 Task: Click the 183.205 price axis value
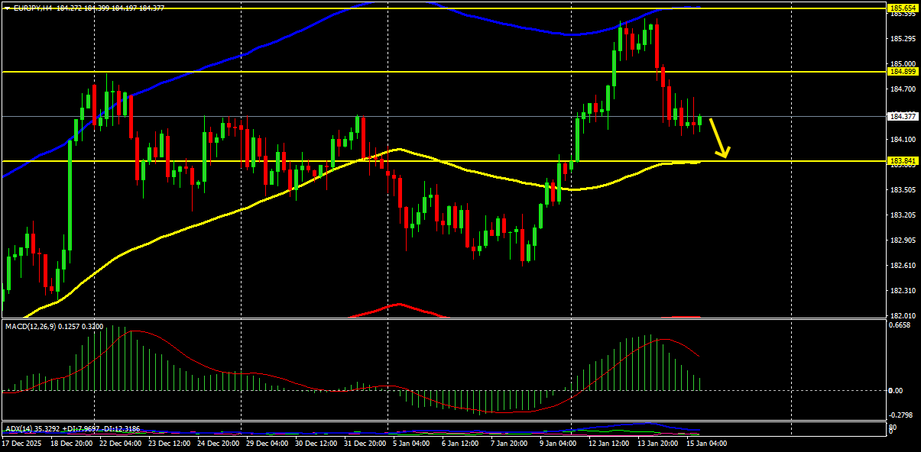903,215
